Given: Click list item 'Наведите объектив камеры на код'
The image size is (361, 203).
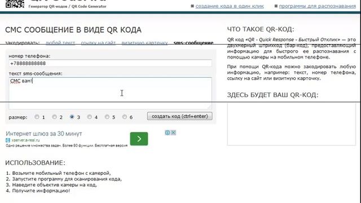Looking at the screenshot, I should [x=54, y=185].
